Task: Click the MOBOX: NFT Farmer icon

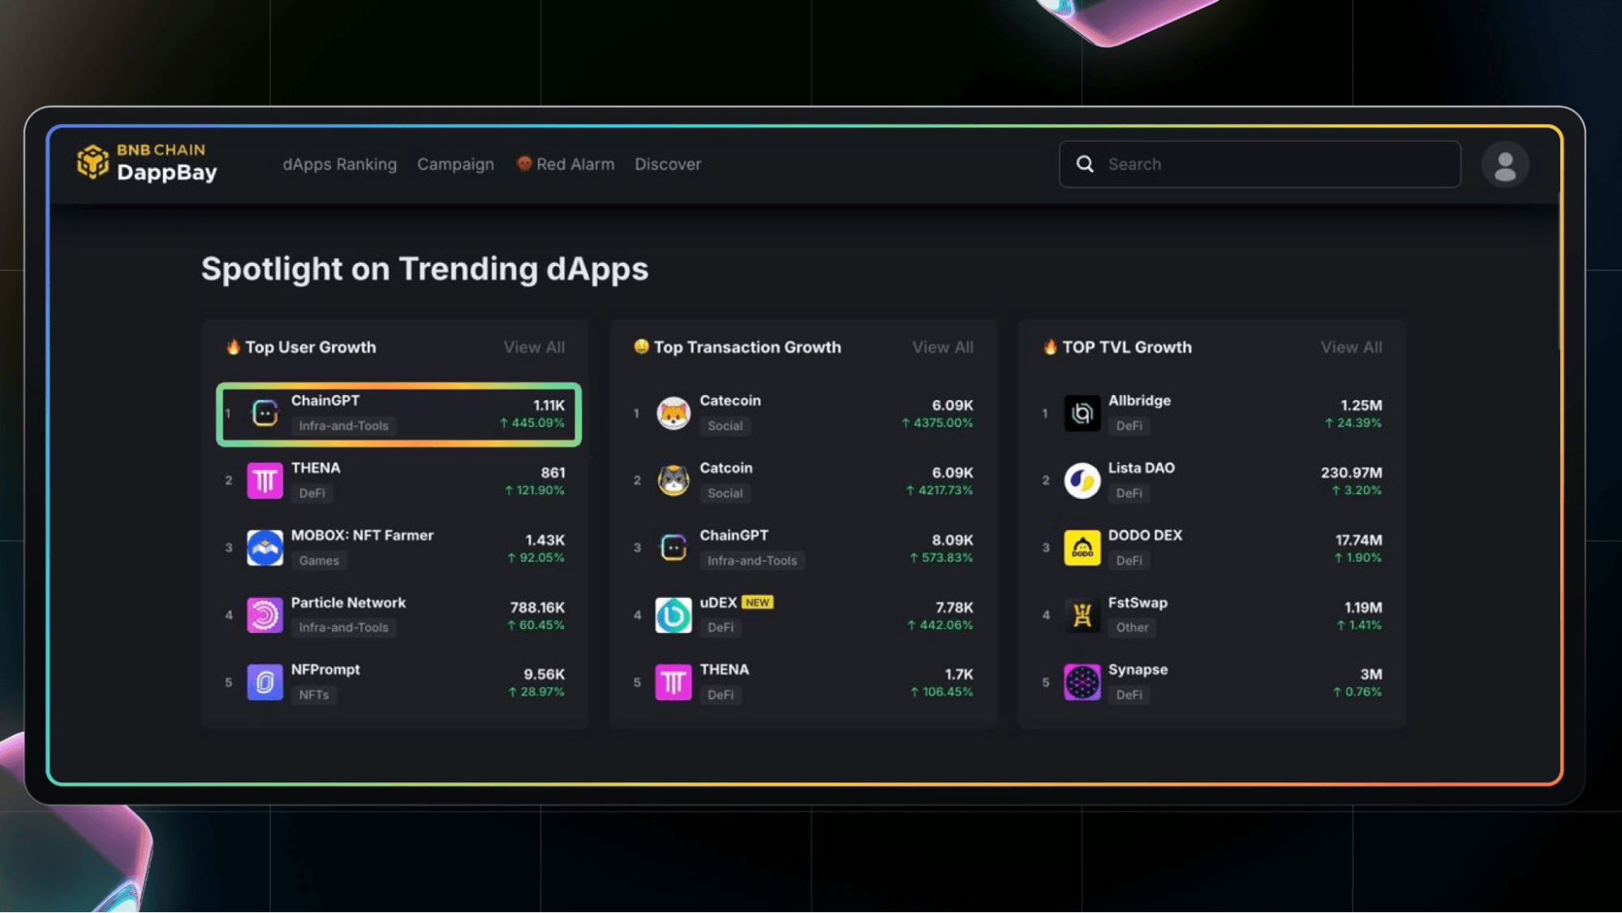Action: pyautogui.click(x=265, y=548)
